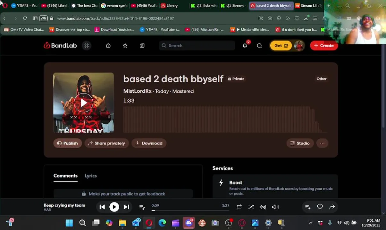Switch to the 'Stream Lil' SoundCloud tab
This screenshot has height=230, width=386.
click(x=308, y=6)
